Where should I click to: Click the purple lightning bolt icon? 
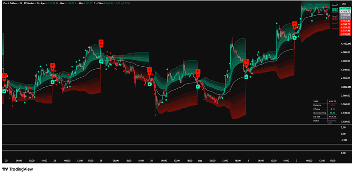330,122
